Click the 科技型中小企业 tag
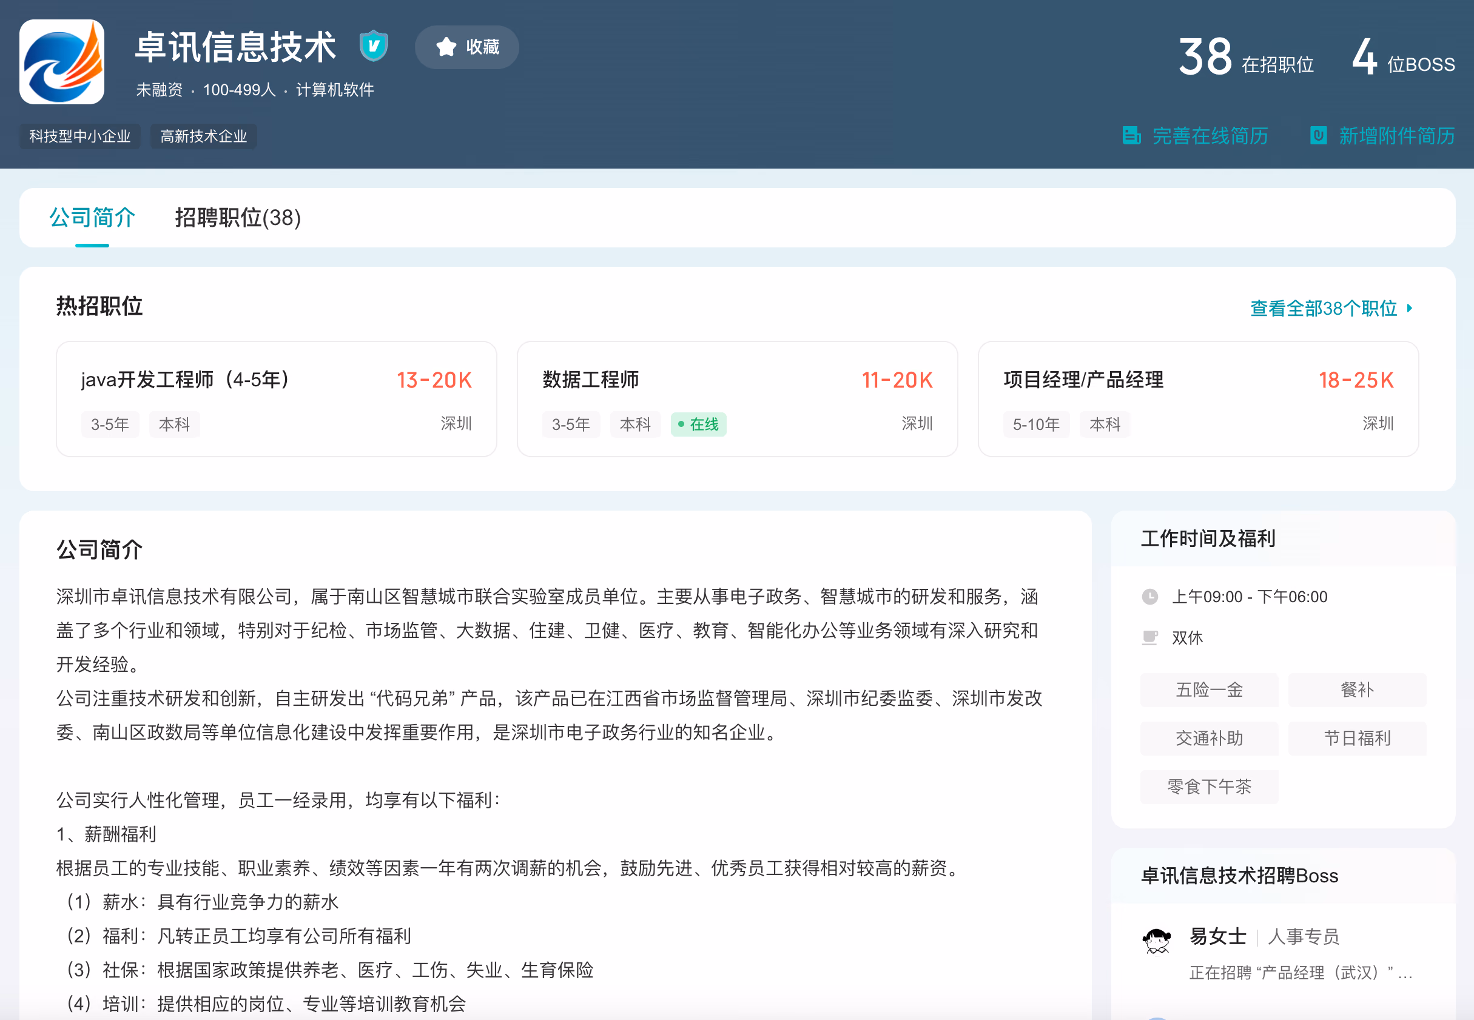This screenshot has height=1020, width=1474. [80, 136]
